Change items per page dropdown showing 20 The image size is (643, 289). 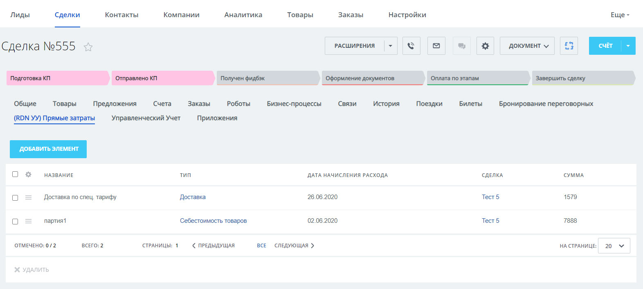614,246
